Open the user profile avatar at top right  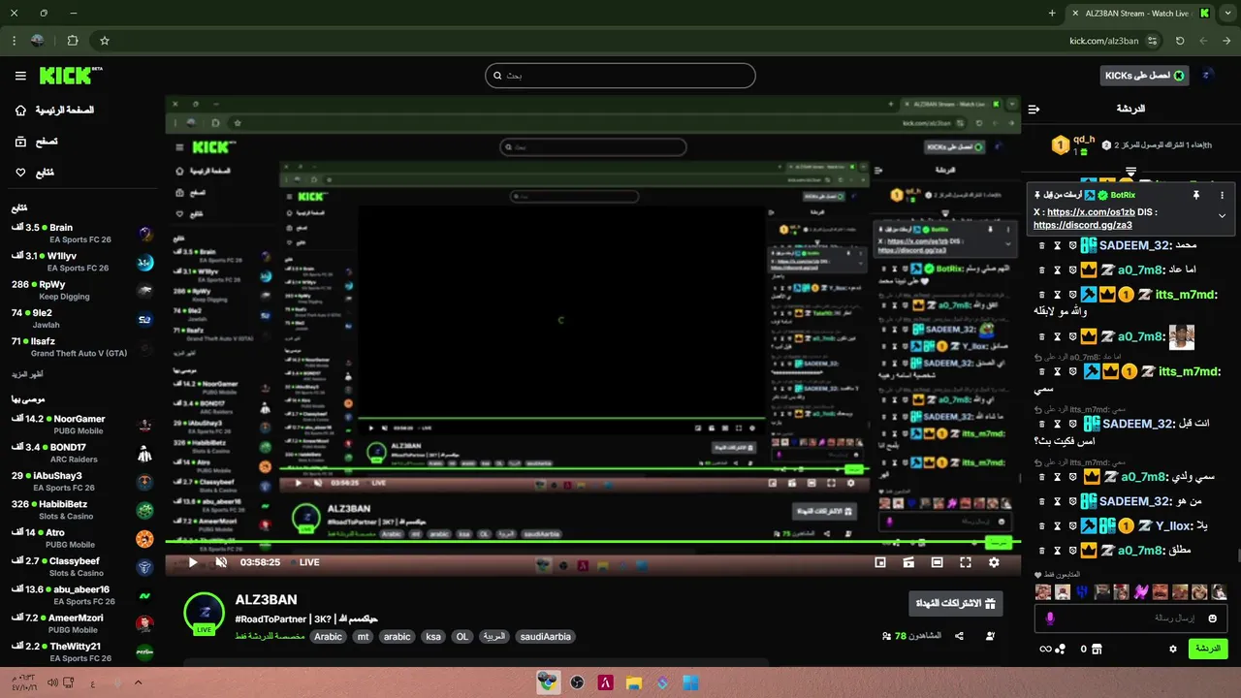pos(1207,76)
